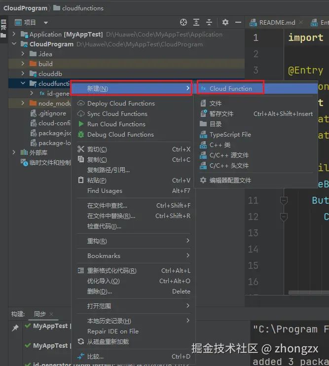Expand the build folder
Viewport: 329px width, 366px height.
23,64
